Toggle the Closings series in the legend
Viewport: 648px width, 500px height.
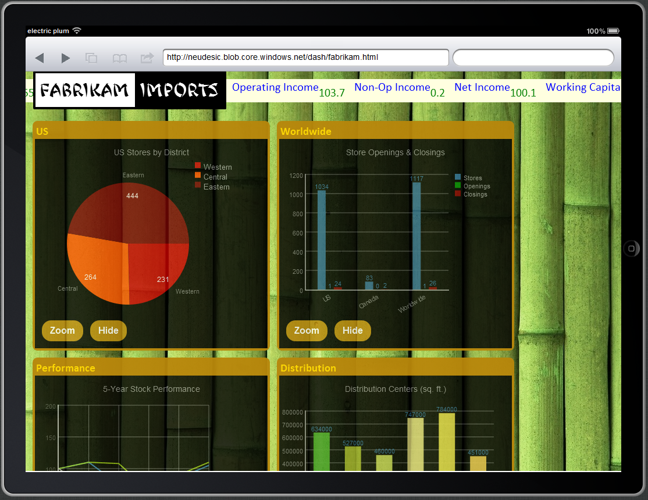pos(475,194)
